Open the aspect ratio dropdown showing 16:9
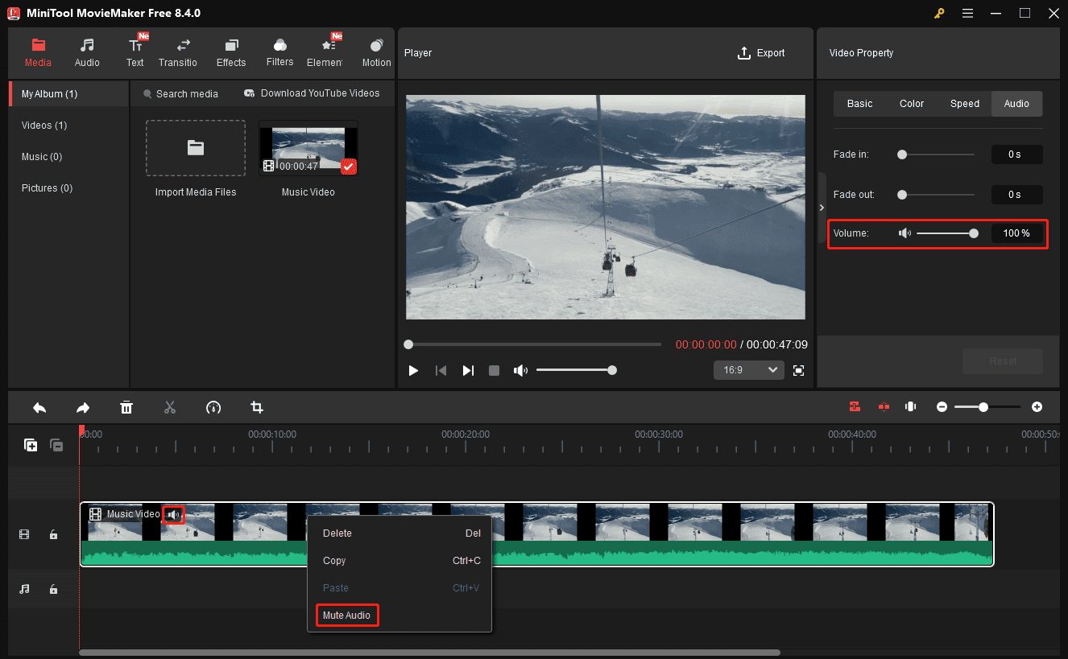The image size is (1068, 659). (748, 369)
